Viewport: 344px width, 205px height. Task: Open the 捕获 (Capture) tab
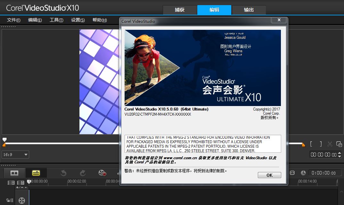[180, 10]
